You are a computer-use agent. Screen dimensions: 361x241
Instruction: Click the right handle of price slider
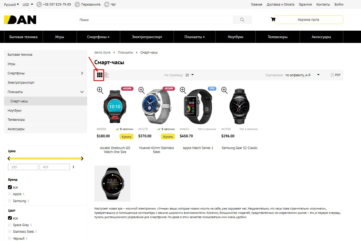82,158
